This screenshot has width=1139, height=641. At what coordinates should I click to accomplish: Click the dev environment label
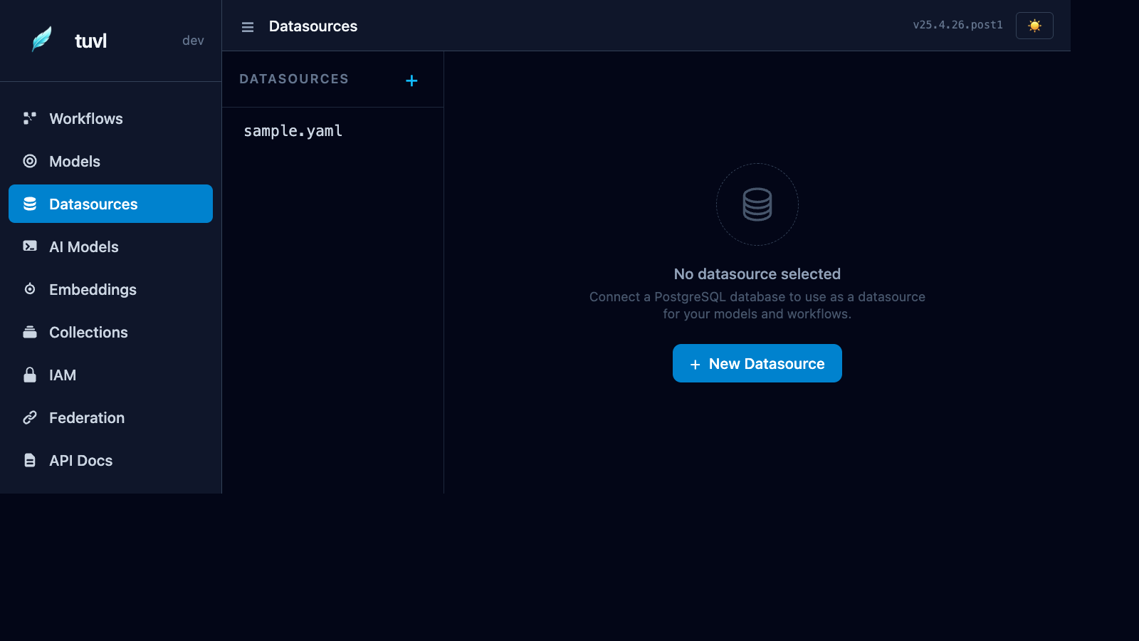(x=193, y=41)
